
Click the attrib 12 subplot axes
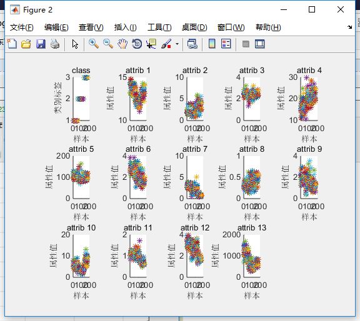click(195, 256)
